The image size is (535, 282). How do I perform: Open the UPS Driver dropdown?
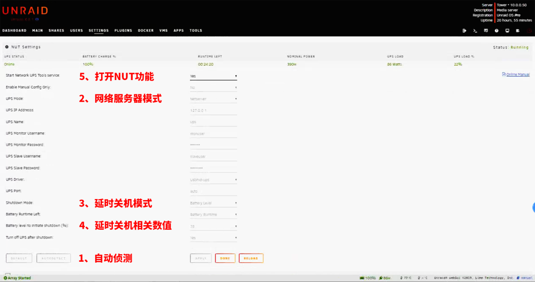point(214,180)
